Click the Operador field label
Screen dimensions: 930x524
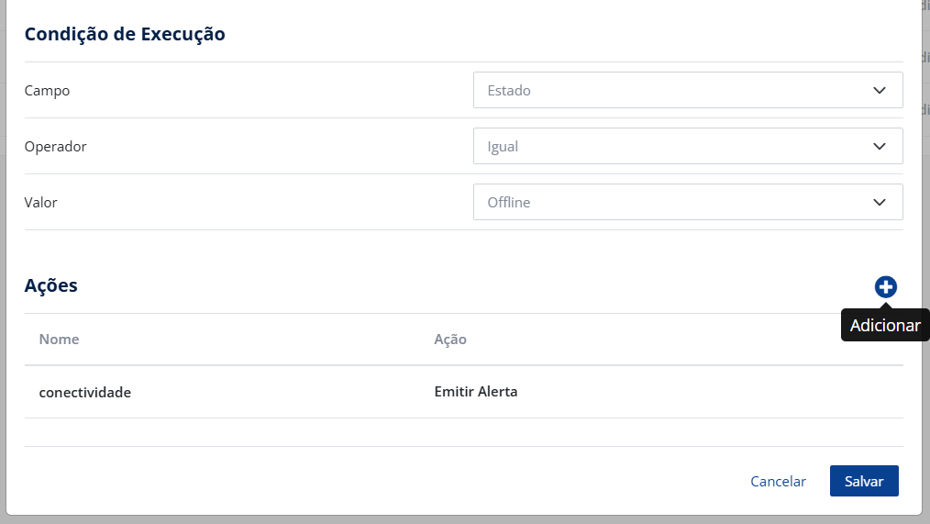click(56, 147)
